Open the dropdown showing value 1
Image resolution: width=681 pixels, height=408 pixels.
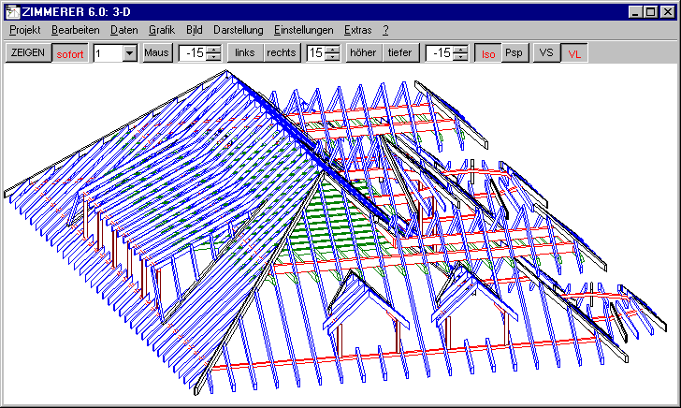[128, 53]
